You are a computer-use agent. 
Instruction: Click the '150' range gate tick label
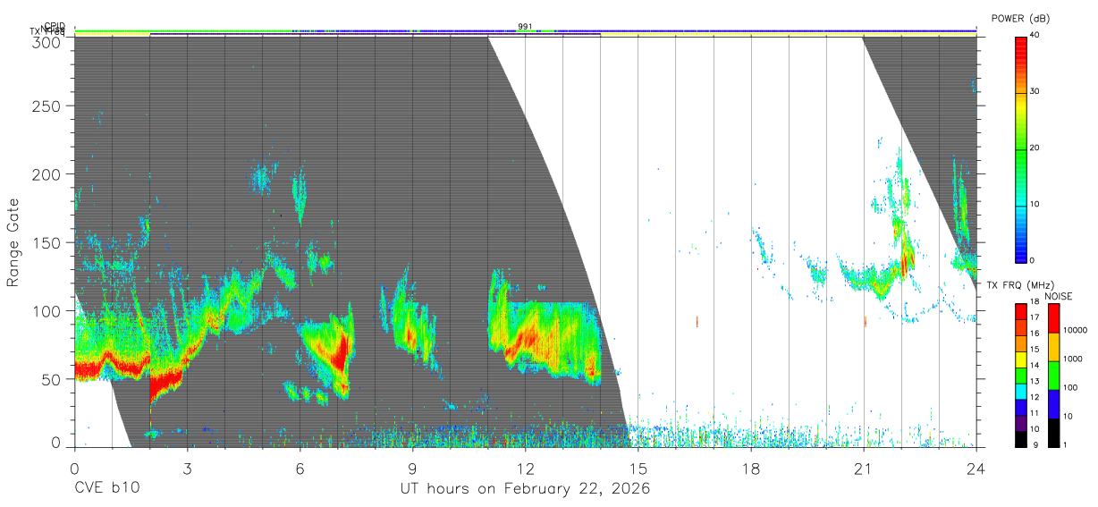pos(46,242)
